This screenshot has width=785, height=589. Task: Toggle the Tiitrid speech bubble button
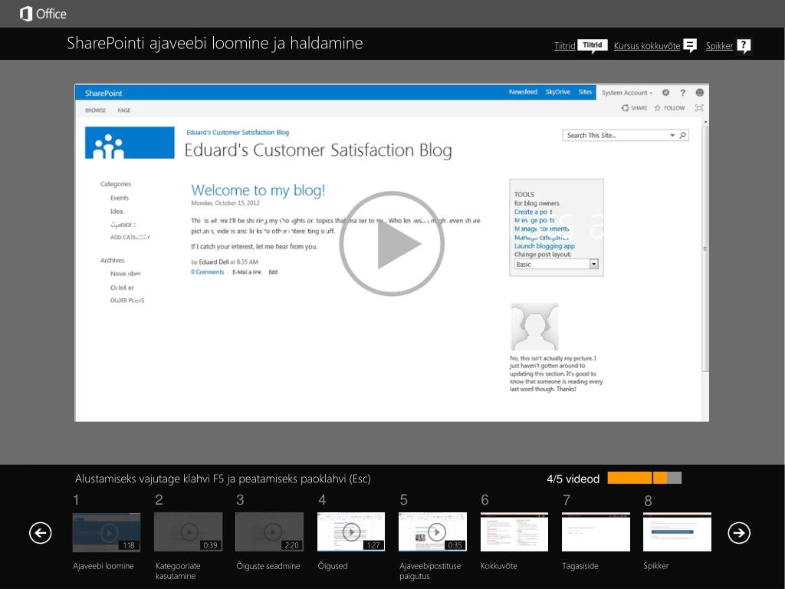point(593,45)
